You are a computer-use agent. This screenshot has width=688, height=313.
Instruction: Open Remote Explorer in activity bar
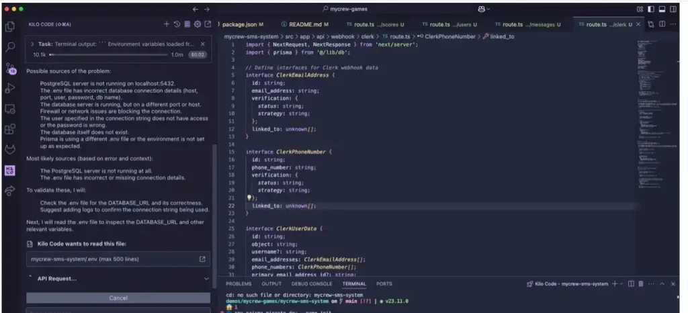(9, 109)
